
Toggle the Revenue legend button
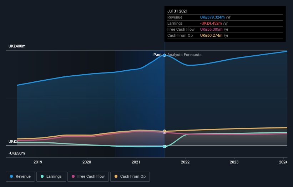click(20, 177)
